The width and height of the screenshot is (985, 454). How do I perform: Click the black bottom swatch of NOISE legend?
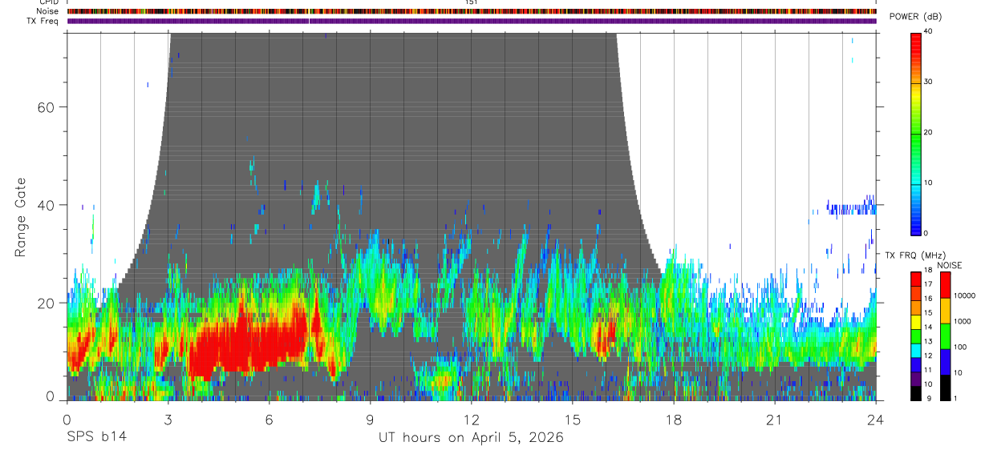coord(945,388)
